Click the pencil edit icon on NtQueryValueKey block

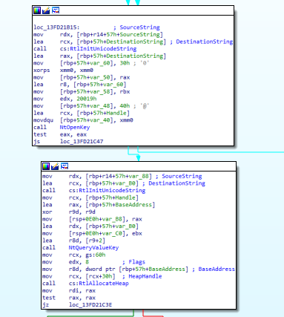55,166
